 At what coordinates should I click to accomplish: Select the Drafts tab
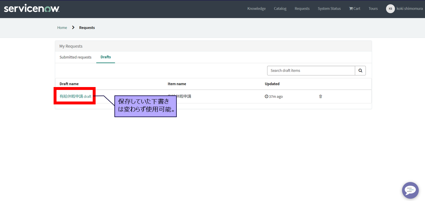click(106, 57)
